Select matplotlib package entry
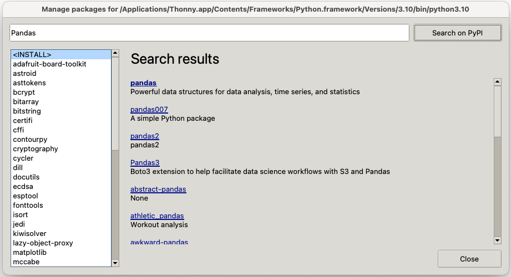The image size is (511, 277). pos(61,253)
